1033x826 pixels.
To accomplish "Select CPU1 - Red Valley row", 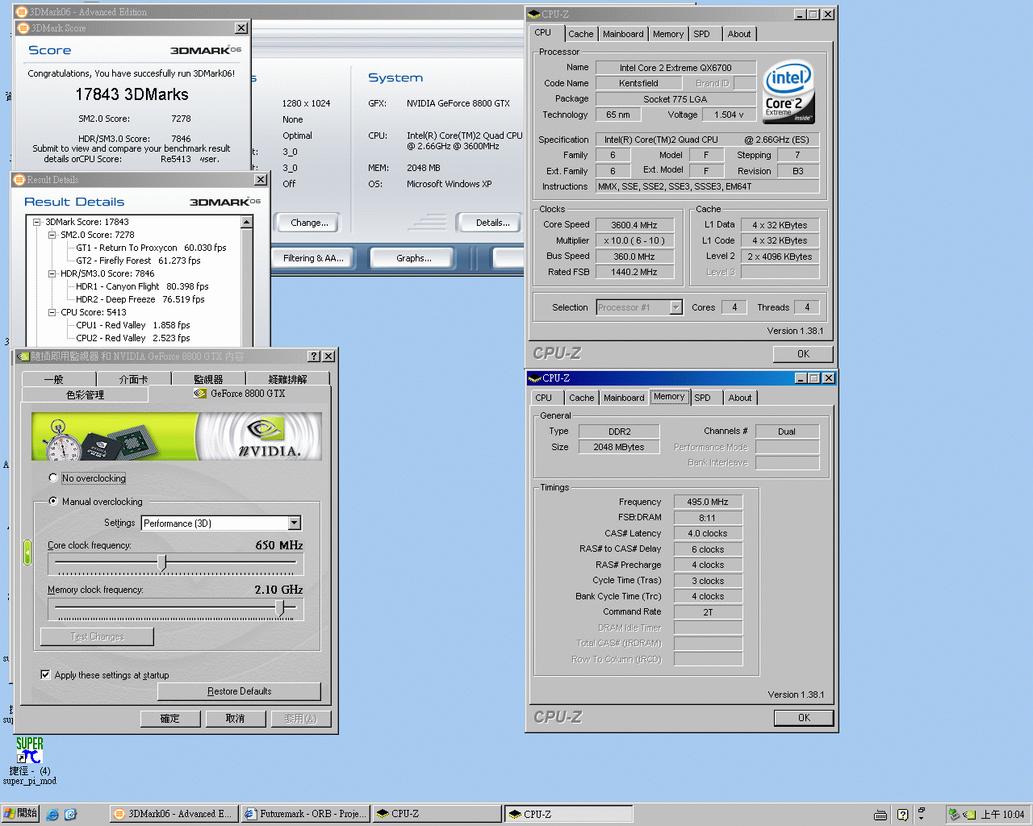I will point(133,325).
